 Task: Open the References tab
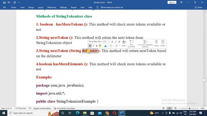point(52,7)
